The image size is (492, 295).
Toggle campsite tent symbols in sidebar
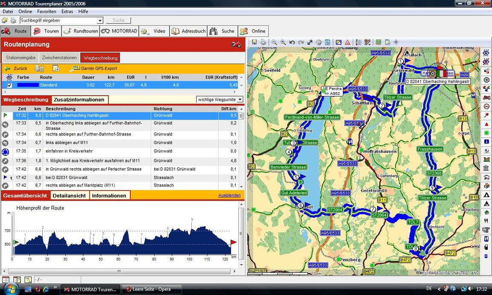(x=486, y=195)
